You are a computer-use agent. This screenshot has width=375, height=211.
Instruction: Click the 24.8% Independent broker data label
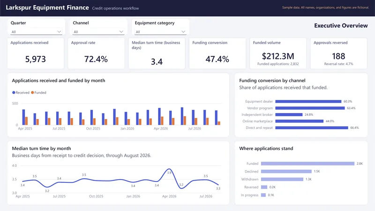pos(309,114)
